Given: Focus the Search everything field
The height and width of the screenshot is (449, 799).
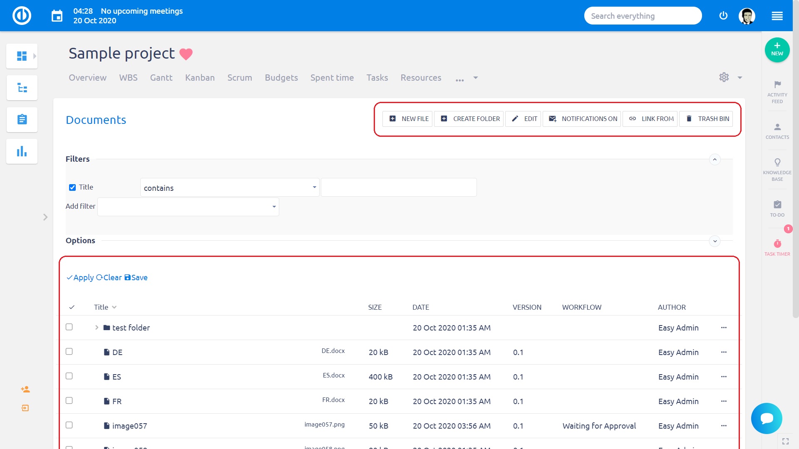Looking at the screenshot, I should pos(643,16).
